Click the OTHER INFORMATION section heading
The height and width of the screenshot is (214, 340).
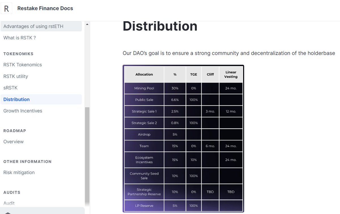coord(27,161)
